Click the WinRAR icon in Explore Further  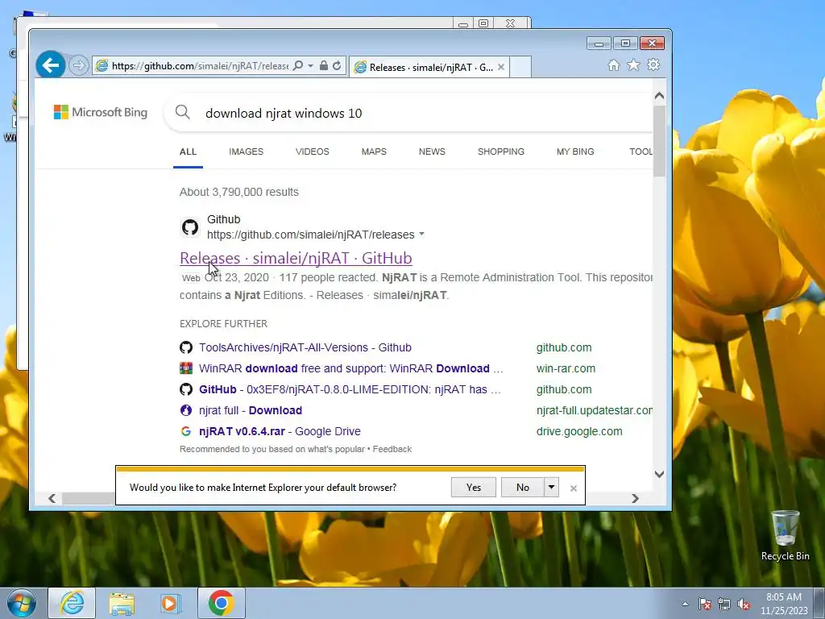pyautogui.click(x=186, y=368)
